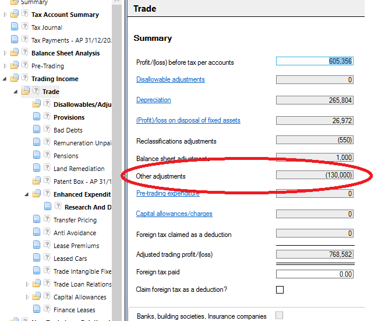Viewport: 378px width, 321px height.
Task: Click the page icon next to Tax Journal
Action: (x=15, y=26)
